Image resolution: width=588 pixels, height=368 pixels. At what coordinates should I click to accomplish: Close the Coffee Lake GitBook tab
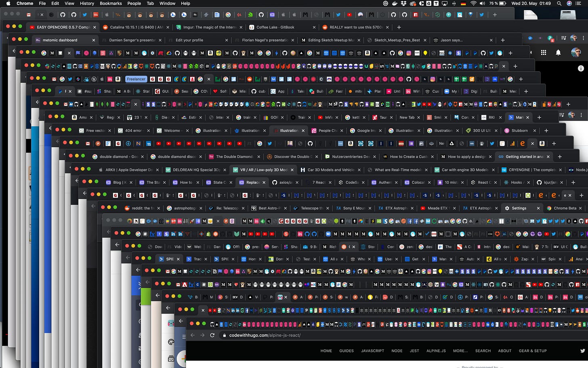tap(314, 27)
